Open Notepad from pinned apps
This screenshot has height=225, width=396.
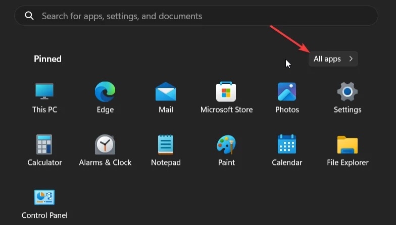(x=166, y=150)
